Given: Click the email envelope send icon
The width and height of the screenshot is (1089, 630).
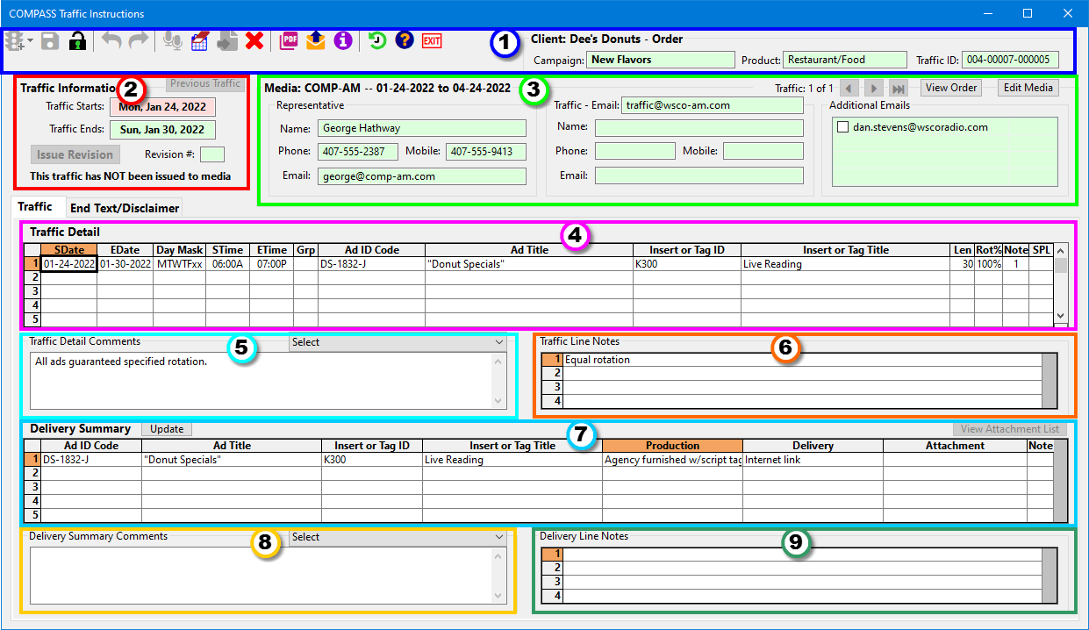Looking at the screenshot, I should 316,41.
